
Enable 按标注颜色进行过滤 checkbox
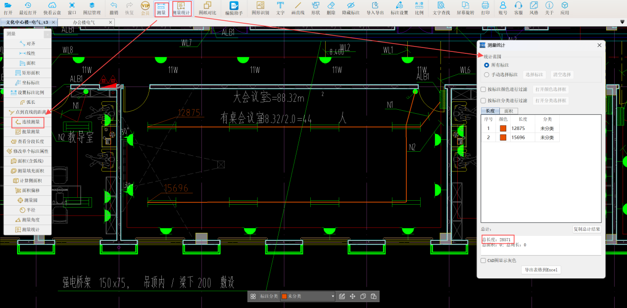483,89
